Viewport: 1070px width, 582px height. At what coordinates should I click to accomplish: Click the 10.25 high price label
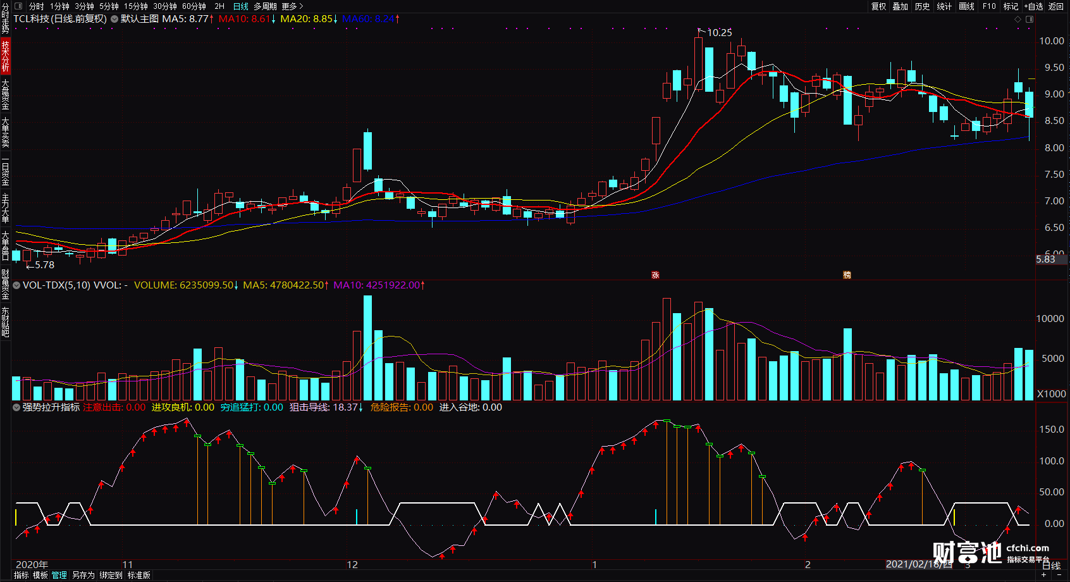719,33
